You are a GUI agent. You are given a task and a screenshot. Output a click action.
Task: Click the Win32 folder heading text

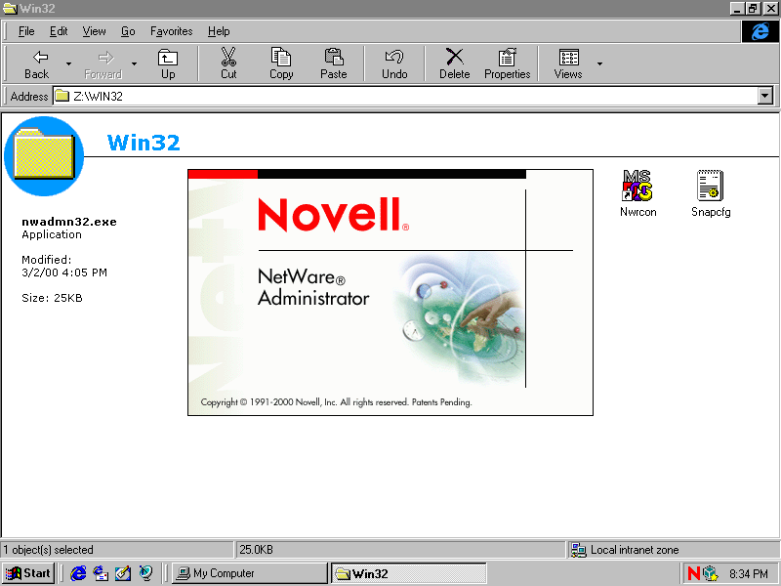[x=144, y=143]
